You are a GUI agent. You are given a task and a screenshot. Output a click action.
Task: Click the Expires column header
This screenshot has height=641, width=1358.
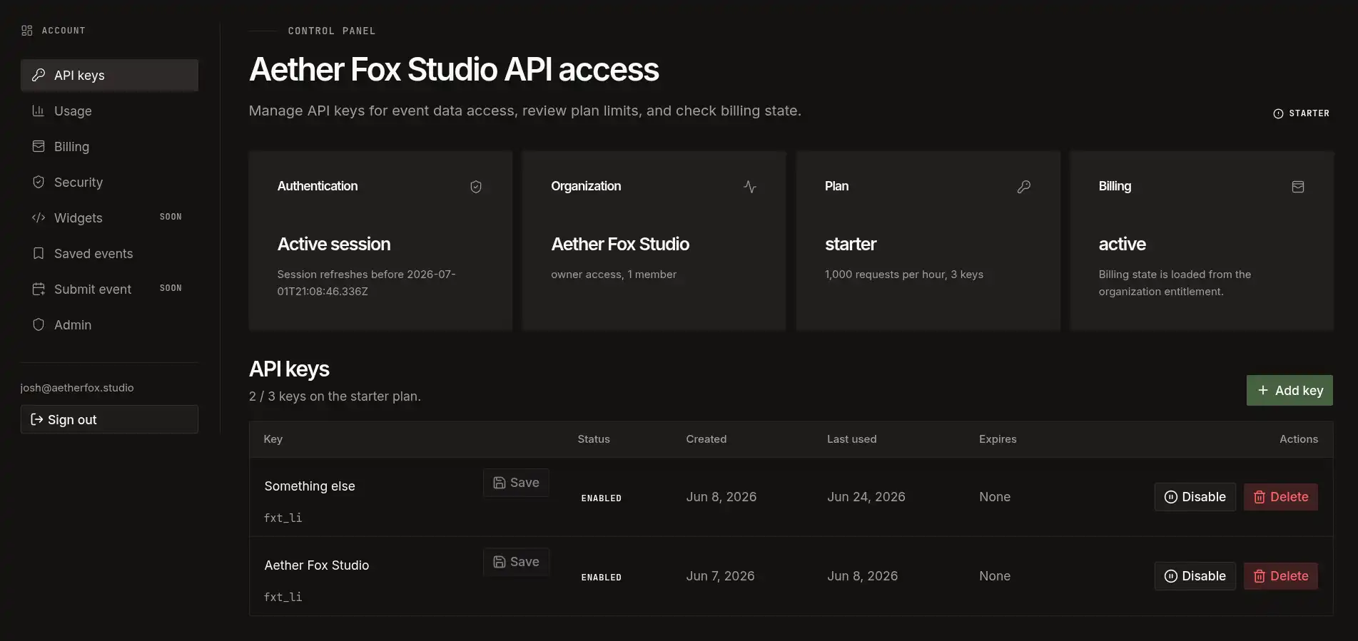point(998,439)
